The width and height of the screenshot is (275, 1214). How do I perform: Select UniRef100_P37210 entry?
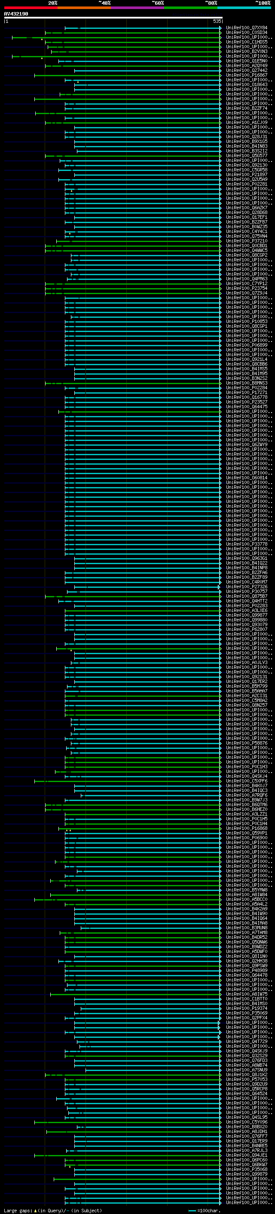click(x=247, y=241)
